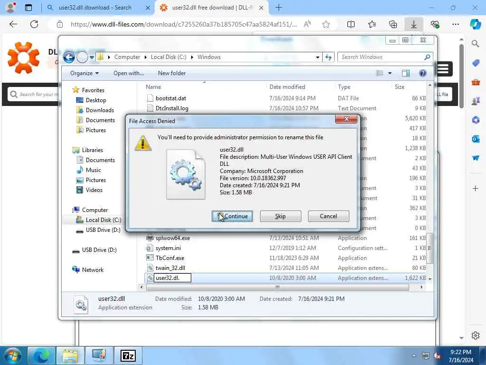Go back in the Explorer window
Viewport: 486px width, 365px height.
(69, 57)
